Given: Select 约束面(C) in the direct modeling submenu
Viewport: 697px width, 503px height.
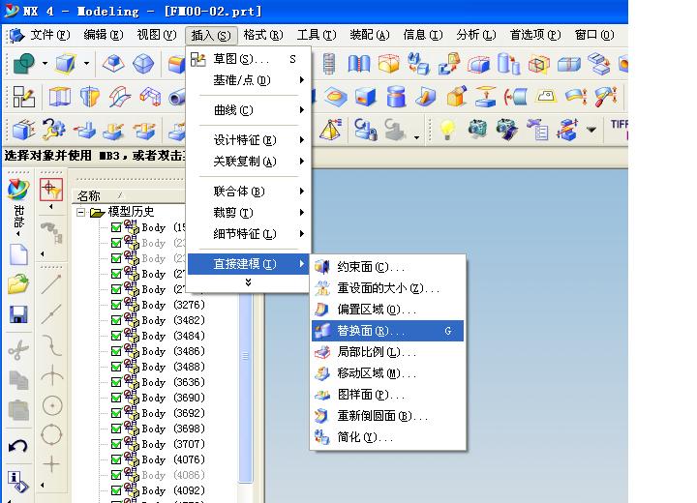Looking at the screenshot, I should 387,267.
